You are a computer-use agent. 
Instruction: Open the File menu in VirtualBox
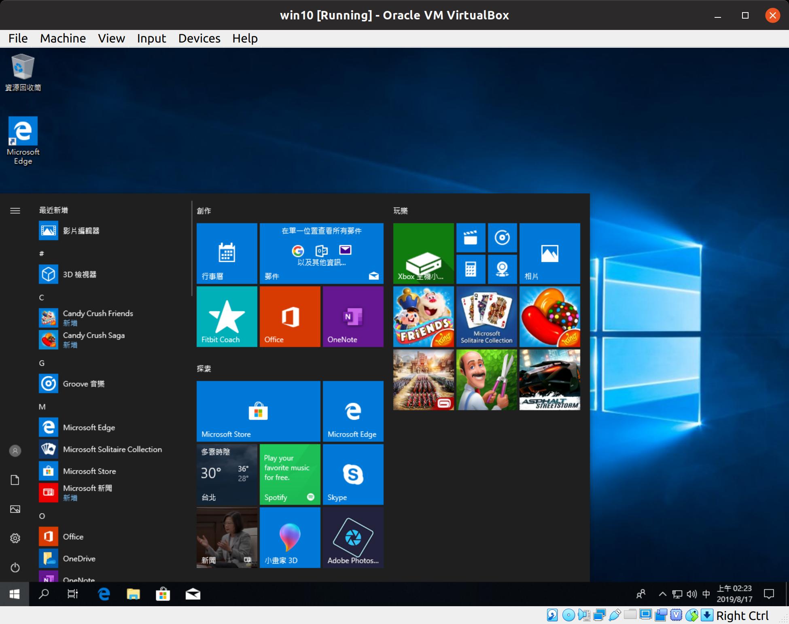(x=18, y=38)
